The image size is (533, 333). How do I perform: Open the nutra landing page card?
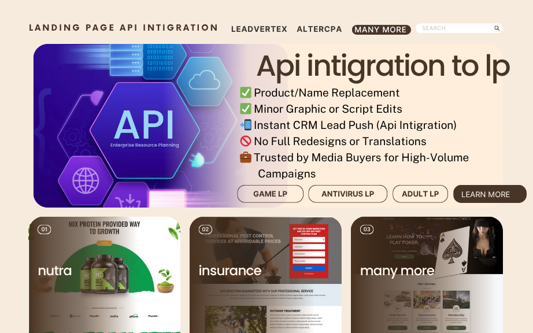[105, 275]
